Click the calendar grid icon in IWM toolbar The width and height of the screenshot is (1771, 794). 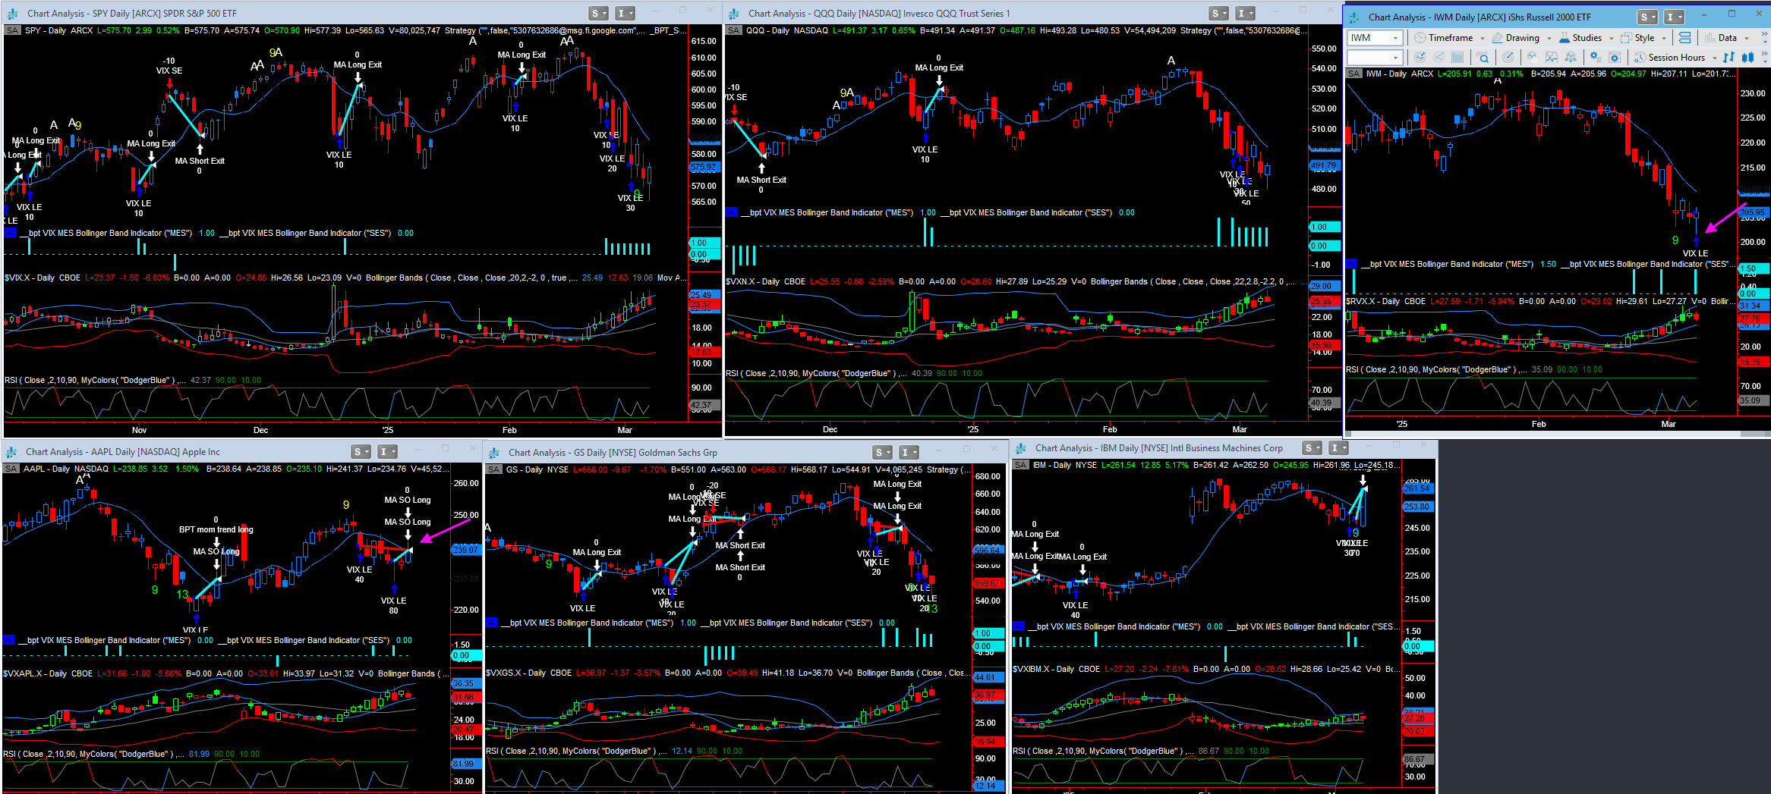tap(1457, 58)
